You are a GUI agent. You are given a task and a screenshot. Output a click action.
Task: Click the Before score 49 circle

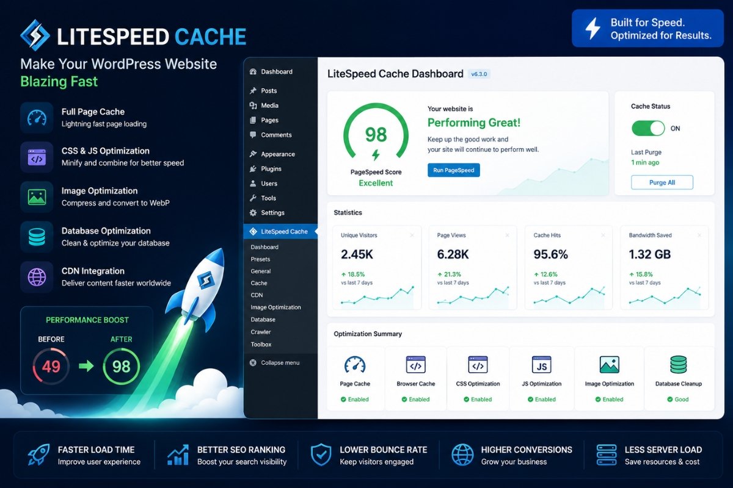pos(51,366)
